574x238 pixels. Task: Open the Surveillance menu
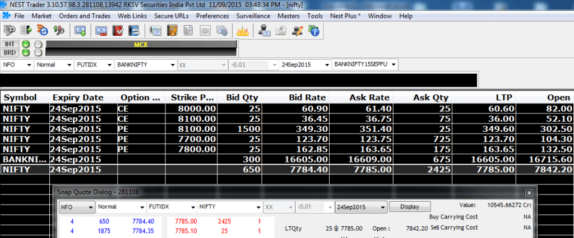coord(253,16)
